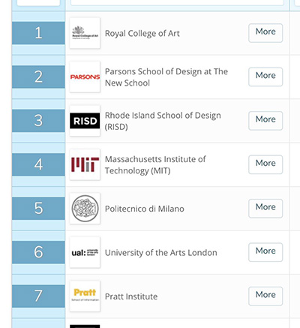Click the search field above the university list
This screenshot has height=328, width=300.
[177, 2]
